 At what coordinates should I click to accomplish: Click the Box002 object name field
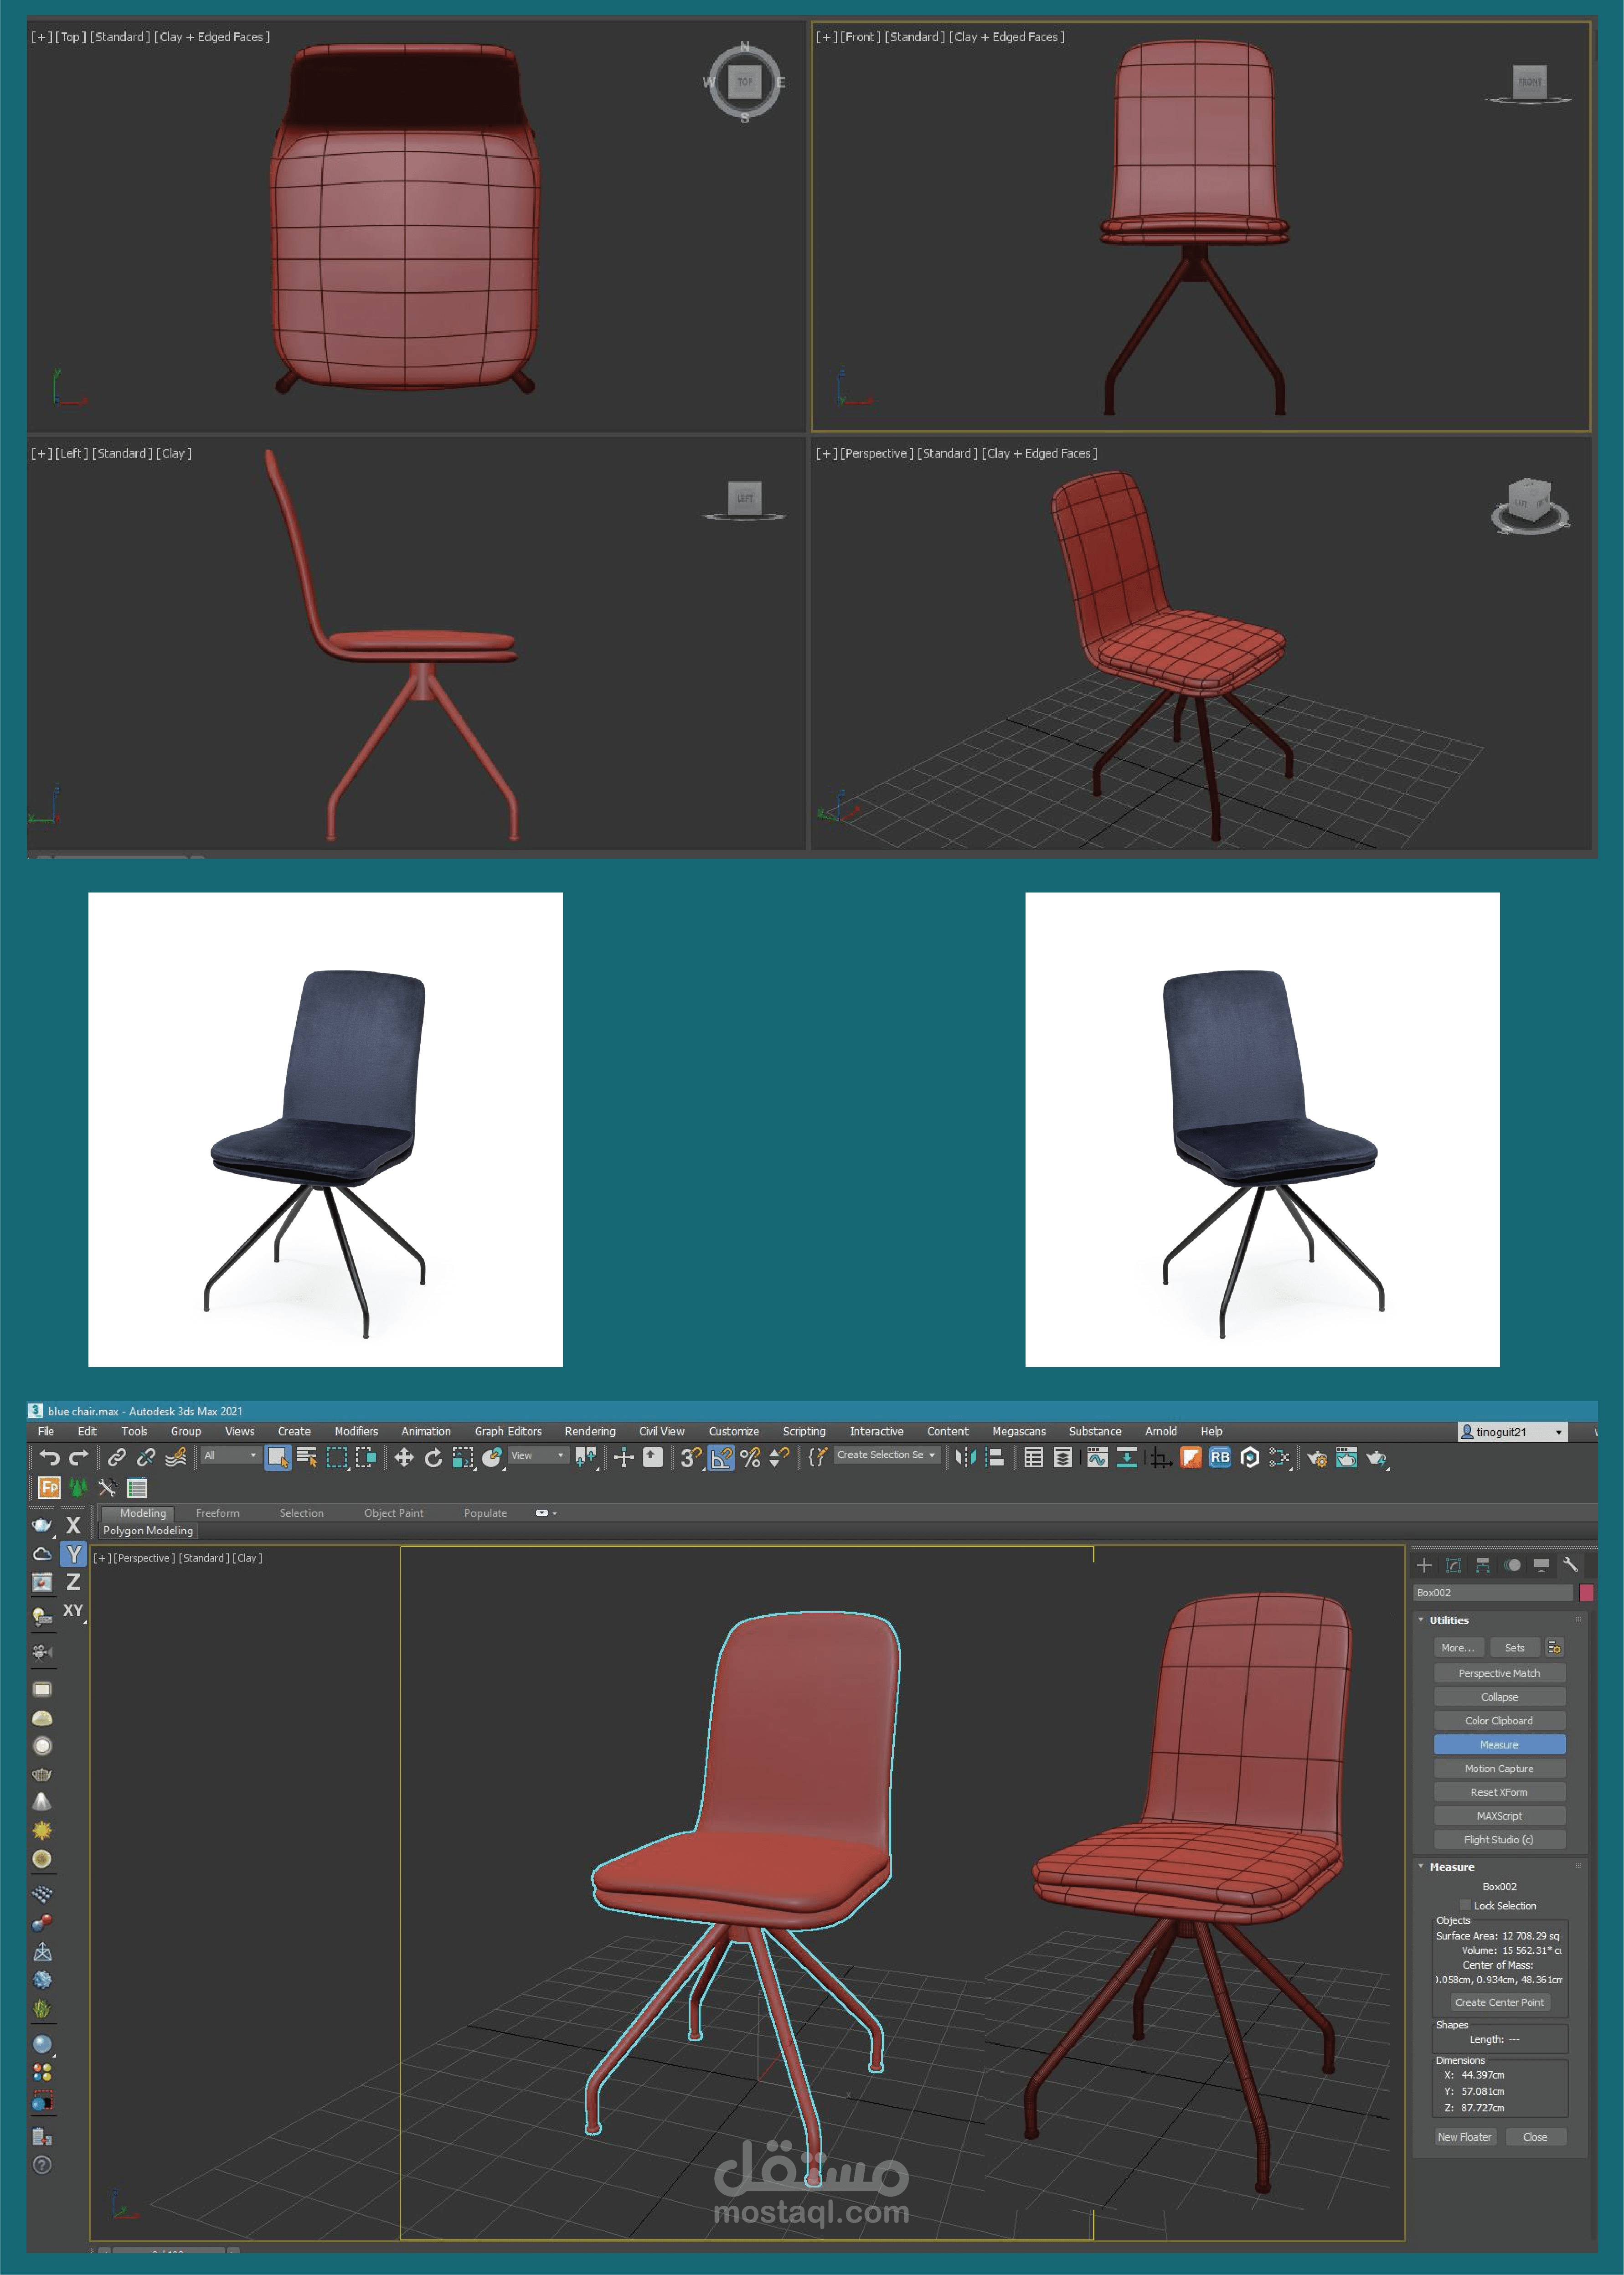tap(1493, 1592)
